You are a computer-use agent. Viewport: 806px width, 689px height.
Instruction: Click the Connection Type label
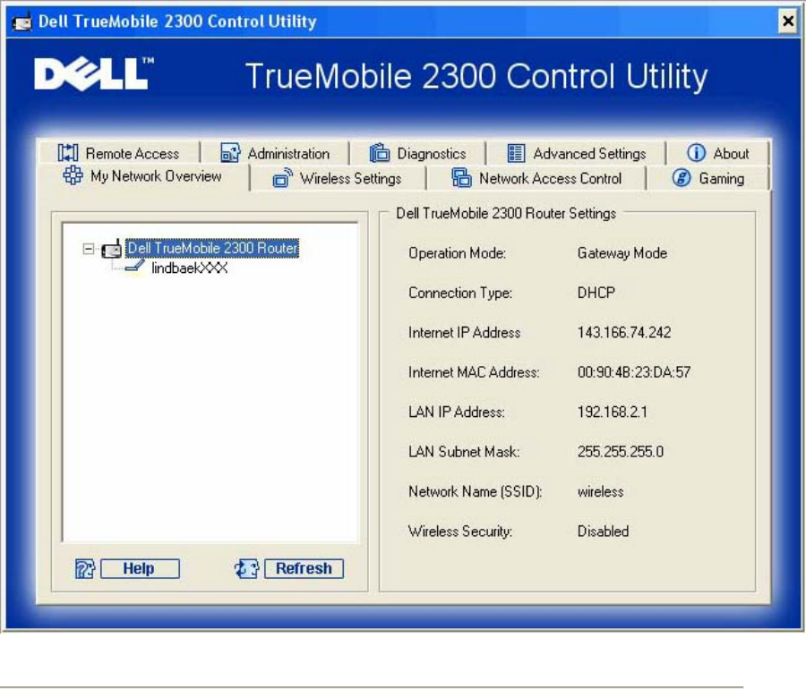pyautogui.click(x=460, y=293)
